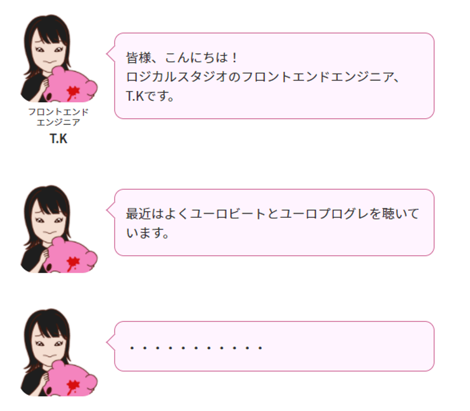Click the pointer tail of the first bubble
Viewport: 470px width, 411px height.
110,54
